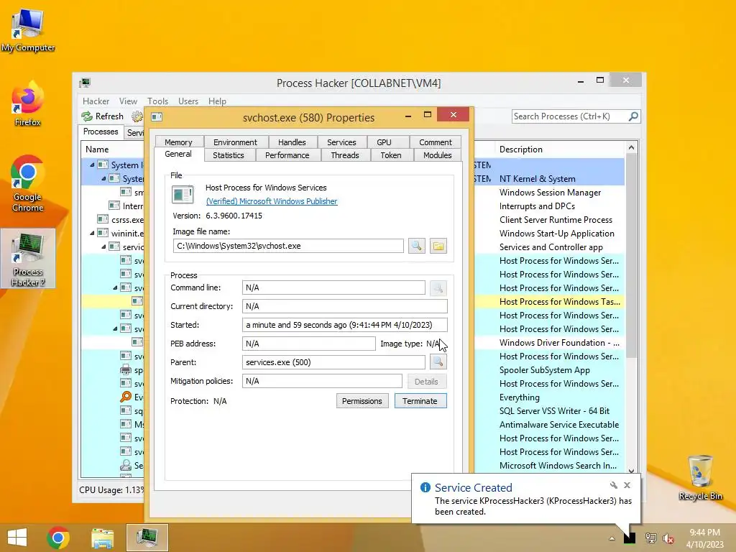Select SQL Server VSS Writer - 64 Bit row

(x=555, y=410)
